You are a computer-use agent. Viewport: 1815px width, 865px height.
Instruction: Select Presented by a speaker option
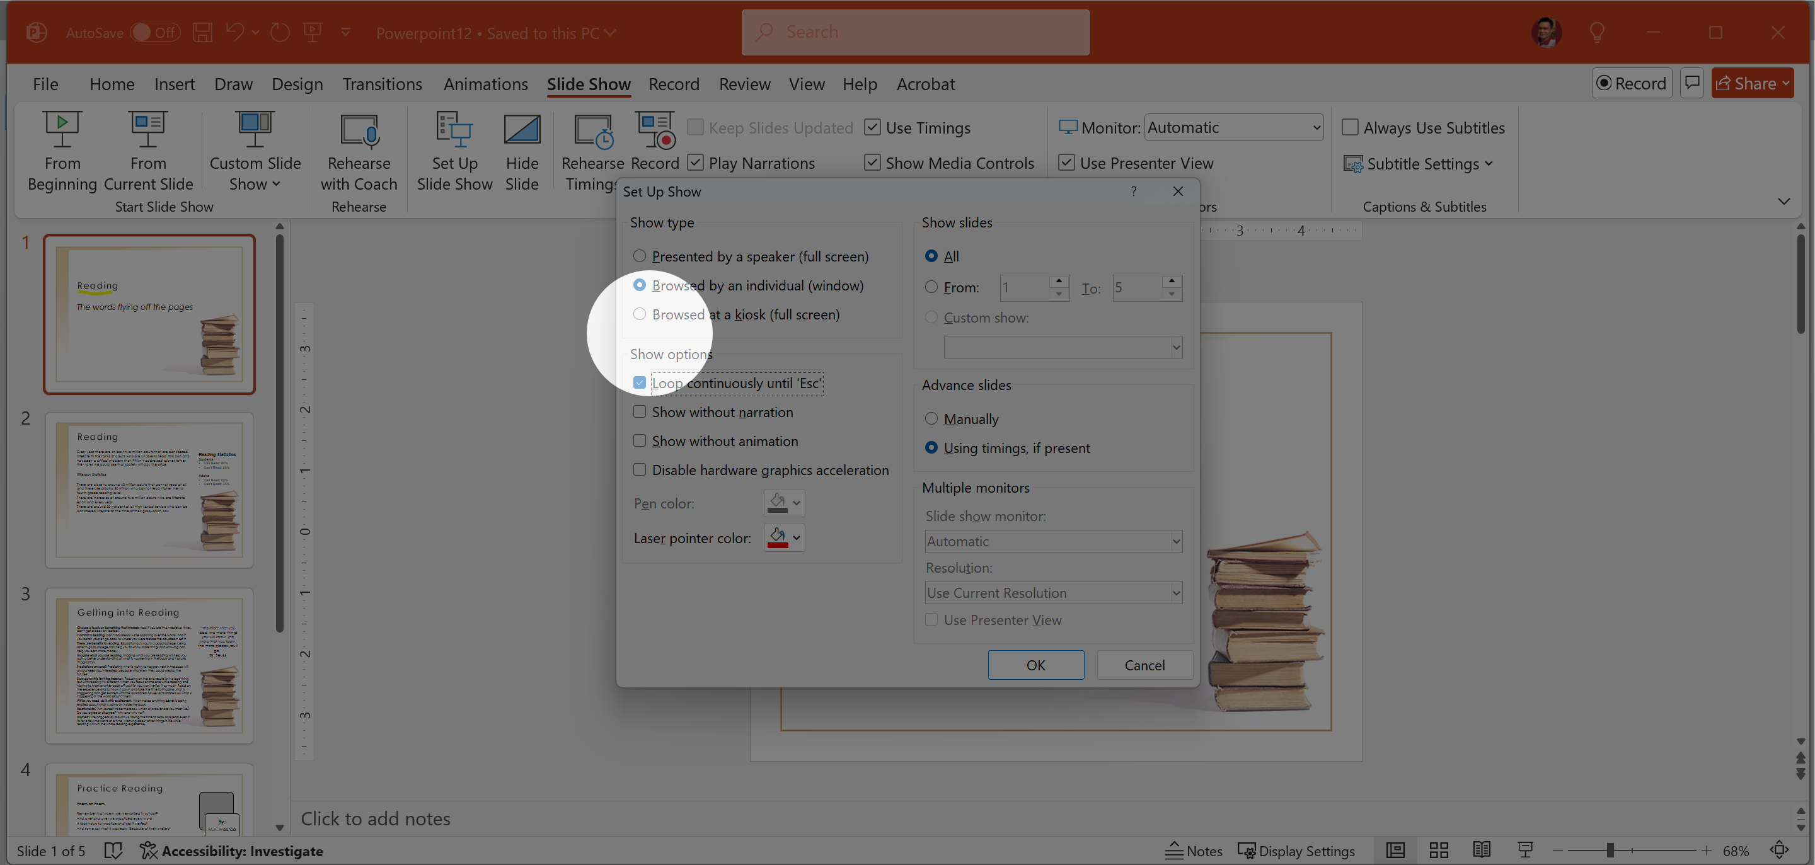[639, 256]
